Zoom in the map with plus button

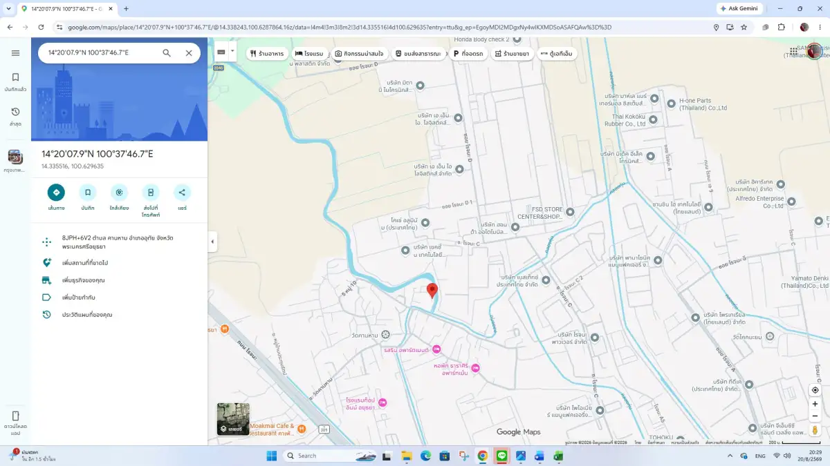(x=815, y=404)
